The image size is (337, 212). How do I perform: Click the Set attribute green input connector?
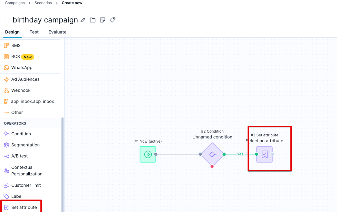[257, 154]
